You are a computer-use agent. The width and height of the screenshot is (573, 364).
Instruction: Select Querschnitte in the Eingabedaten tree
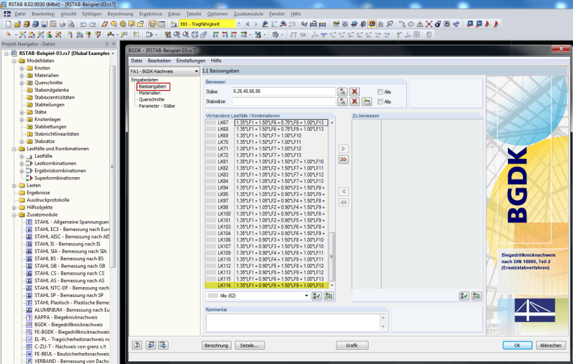coord(152,99)
